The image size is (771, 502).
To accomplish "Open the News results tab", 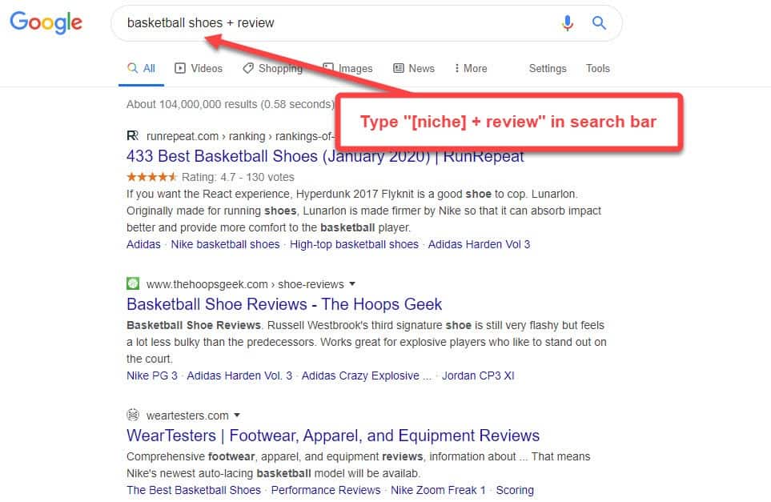I will (414, 68).
